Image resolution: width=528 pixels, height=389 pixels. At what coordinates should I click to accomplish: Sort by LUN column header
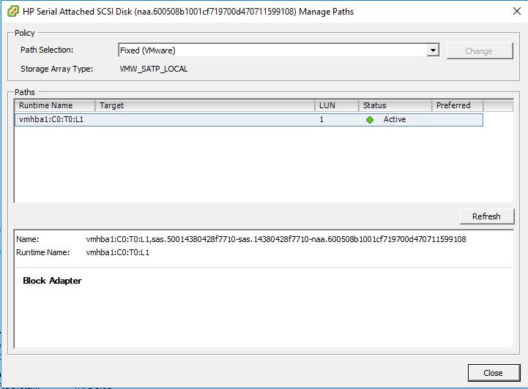(336, 105)
